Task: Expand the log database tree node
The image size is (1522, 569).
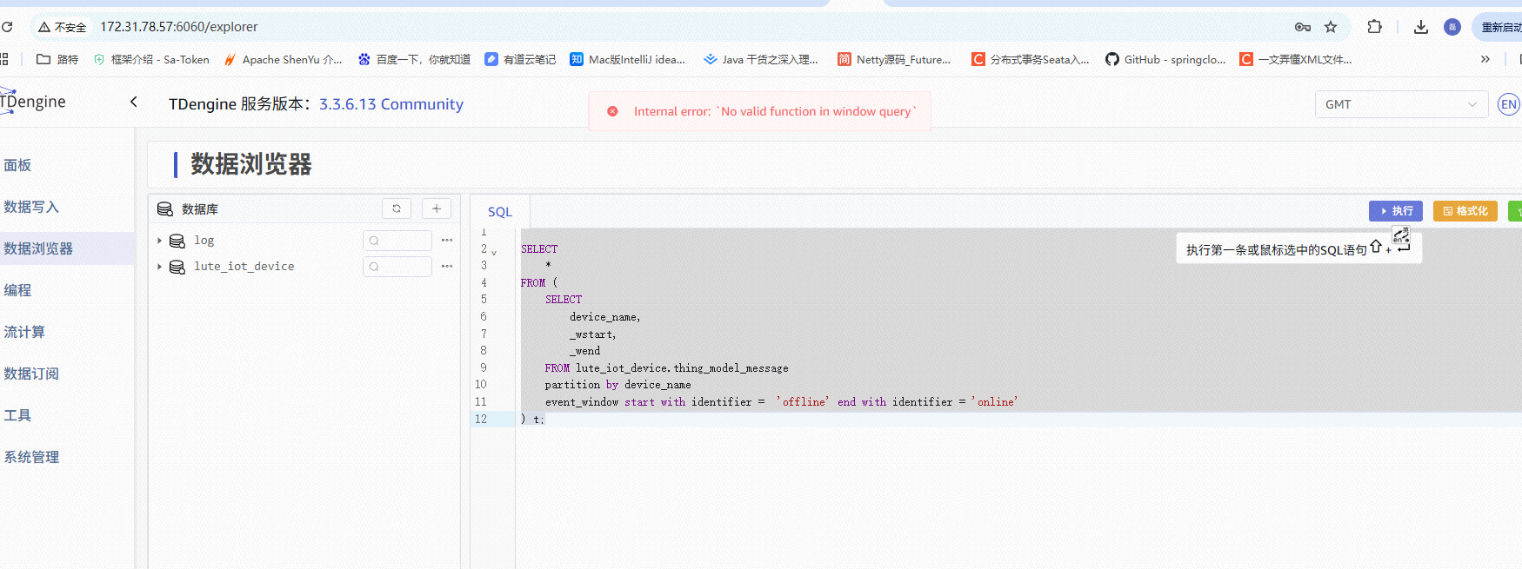Action: pyautogui.click(x=159, y=241)
